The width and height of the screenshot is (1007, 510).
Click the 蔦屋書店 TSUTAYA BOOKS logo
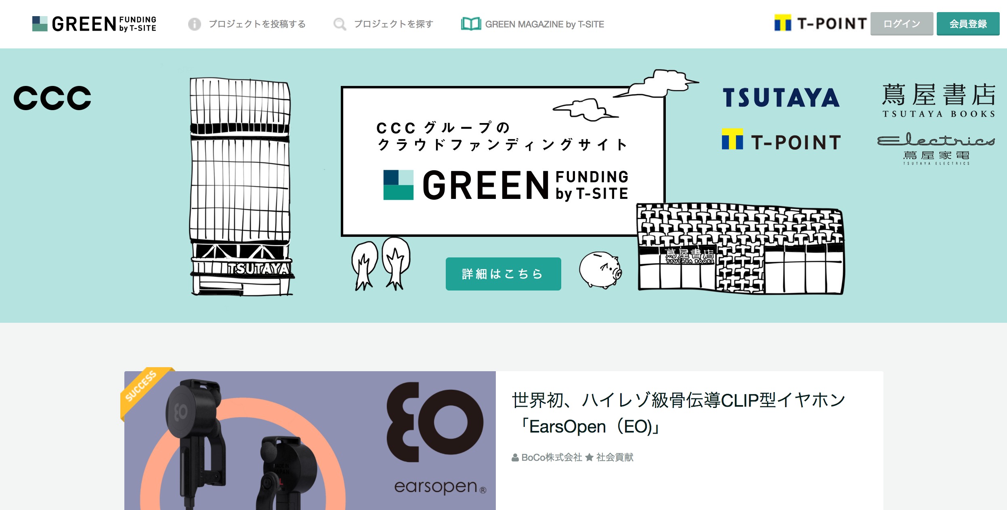tap(938, 100)
